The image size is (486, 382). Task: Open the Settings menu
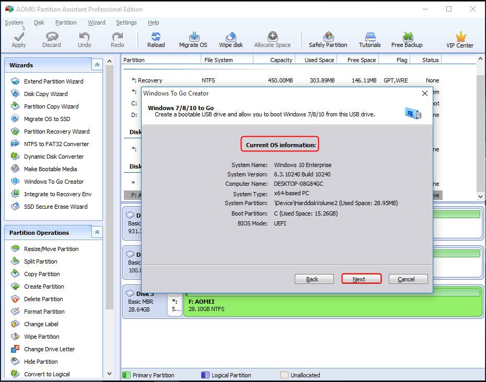(126, 22)
